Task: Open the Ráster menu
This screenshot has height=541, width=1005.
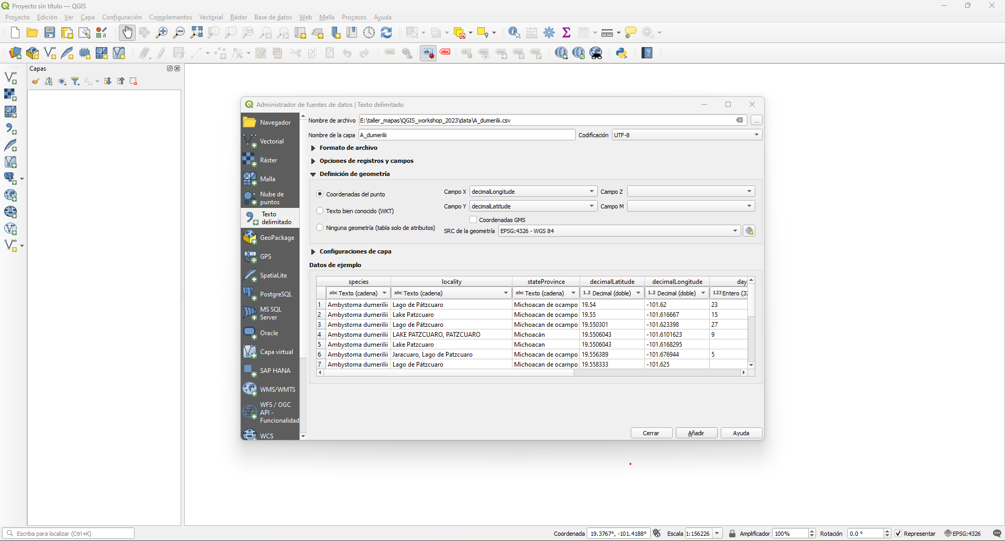Action: (239, 17)
